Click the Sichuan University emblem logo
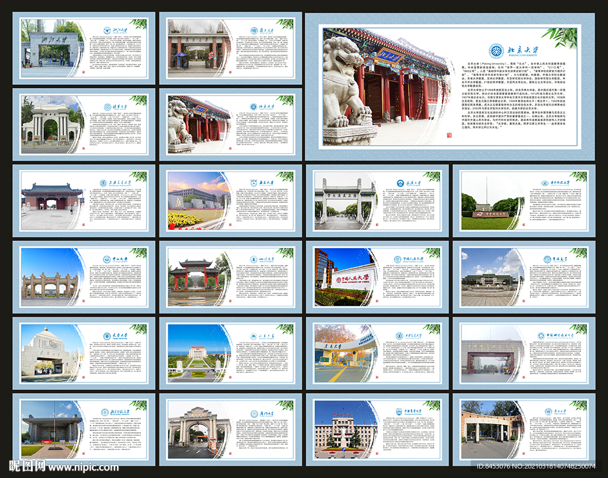This screenshot has width=608, height=478. coord(254,259)
